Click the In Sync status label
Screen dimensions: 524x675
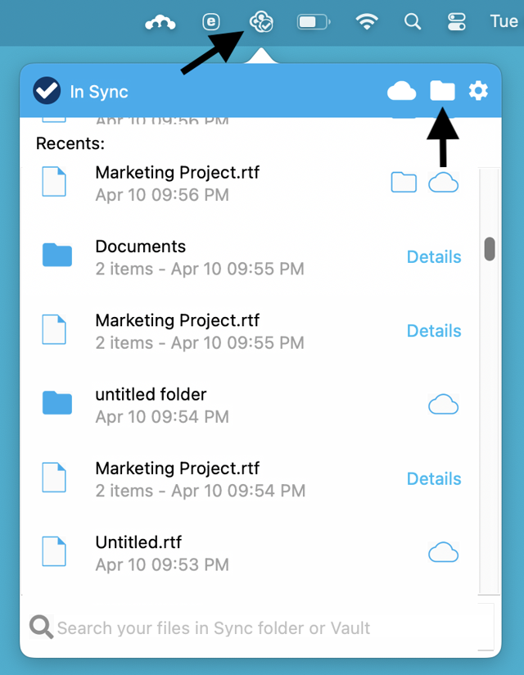click(99, 92)
